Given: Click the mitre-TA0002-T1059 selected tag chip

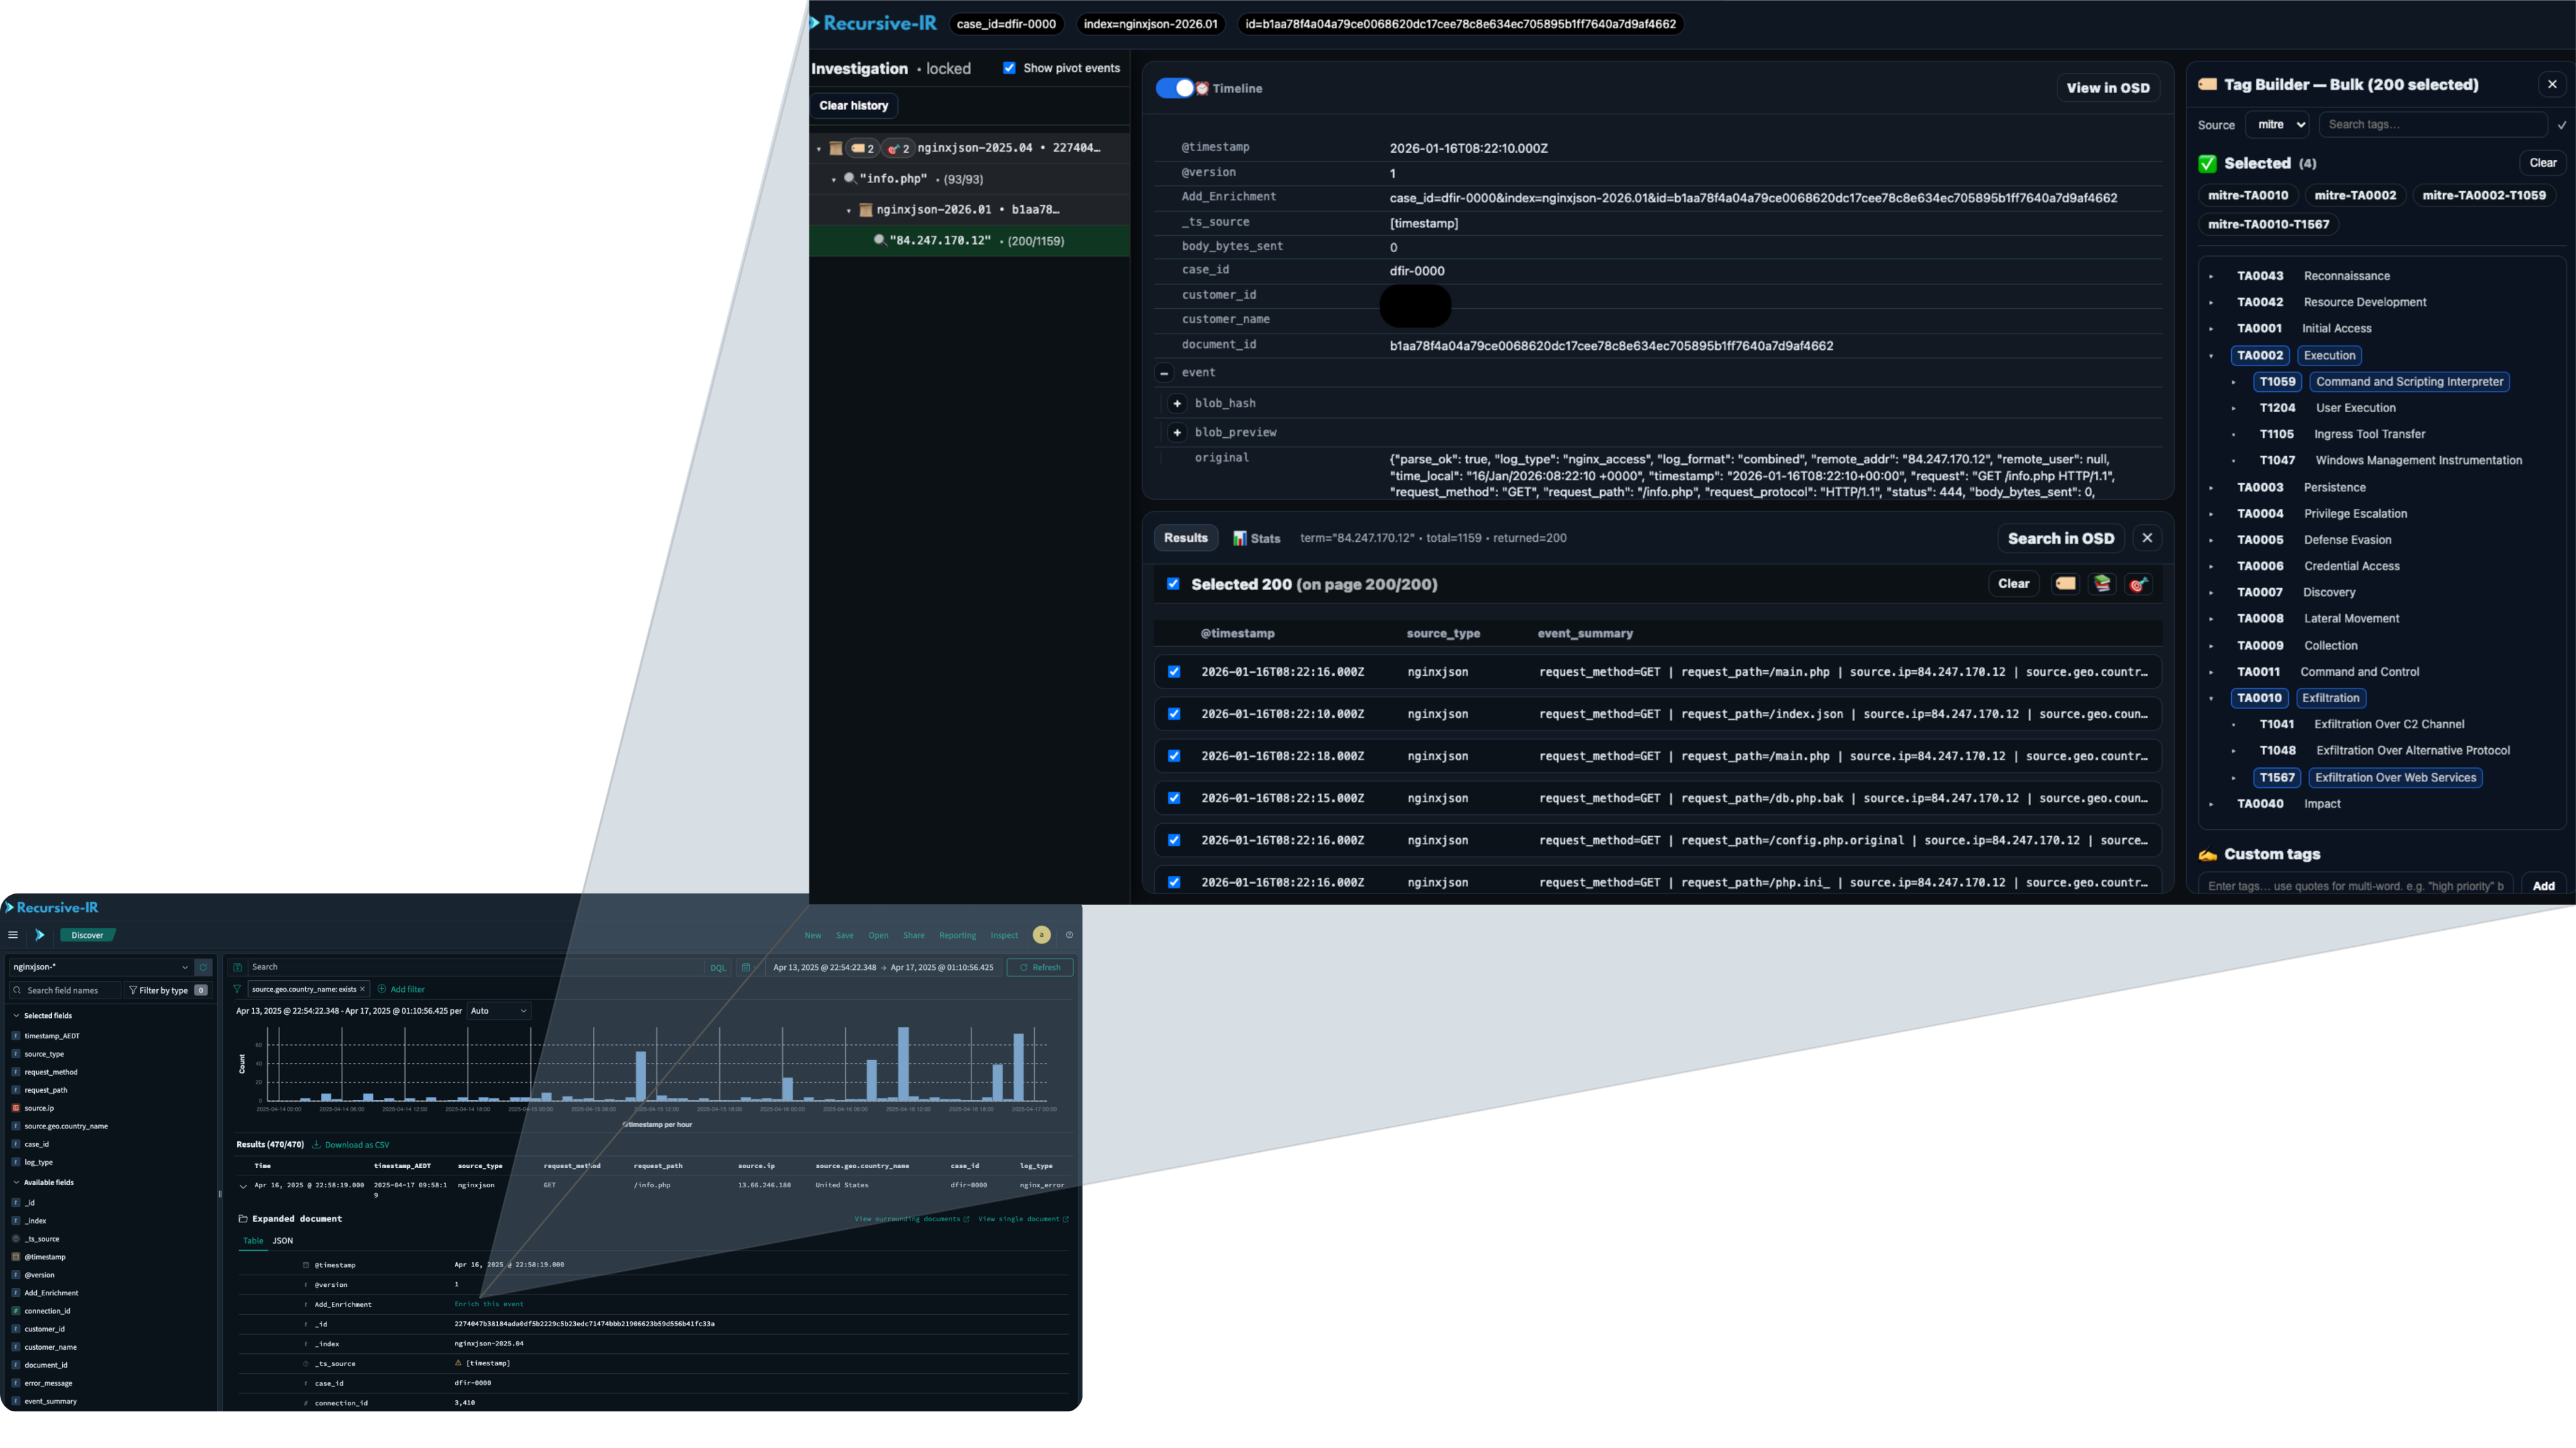Looking at the screenshot, I should (2484, 196).
